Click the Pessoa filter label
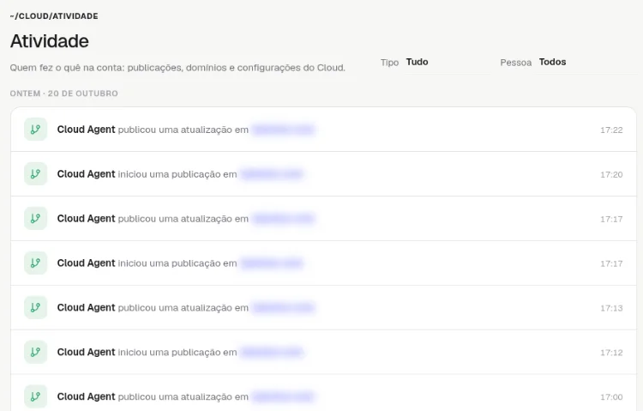This screenshot has width=643, height=411. pyautogui.click(x=516, y=63)
